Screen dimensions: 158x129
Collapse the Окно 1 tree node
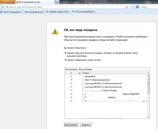(79, 73)
